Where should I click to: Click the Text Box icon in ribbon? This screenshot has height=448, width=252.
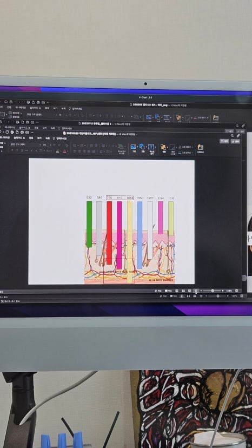pos(151,147)
